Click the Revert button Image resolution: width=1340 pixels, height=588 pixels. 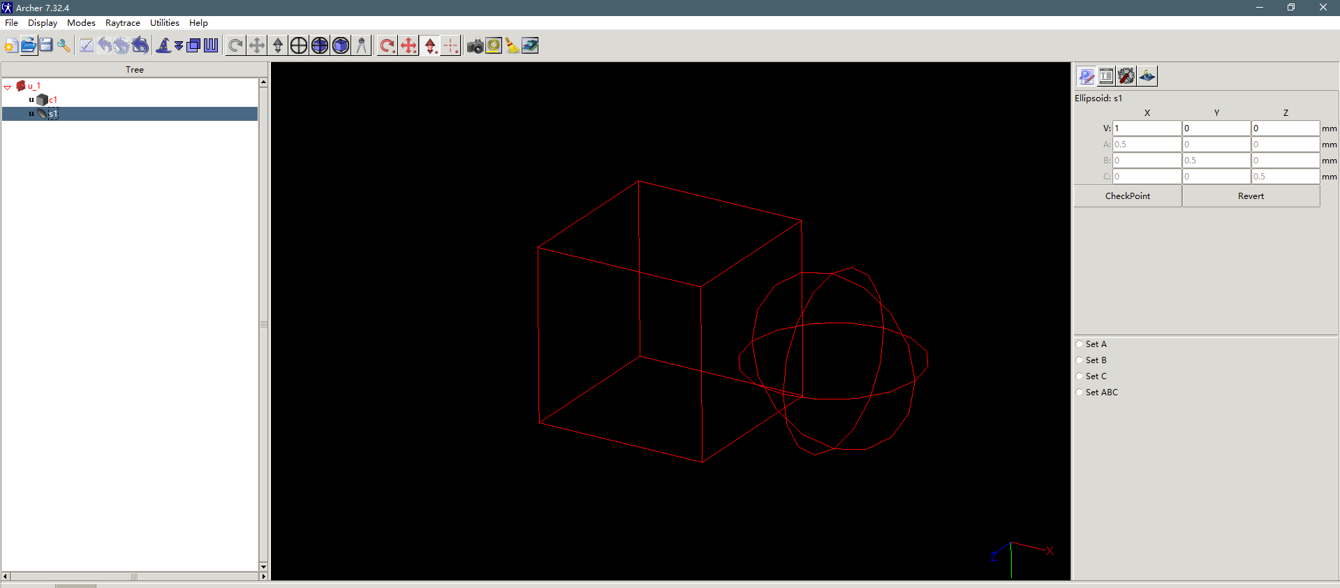tap(1251, 196)
